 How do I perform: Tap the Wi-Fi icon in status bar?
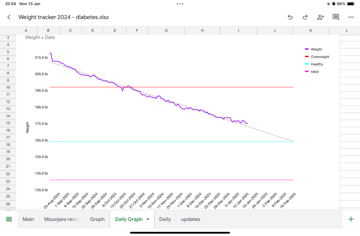328,4
